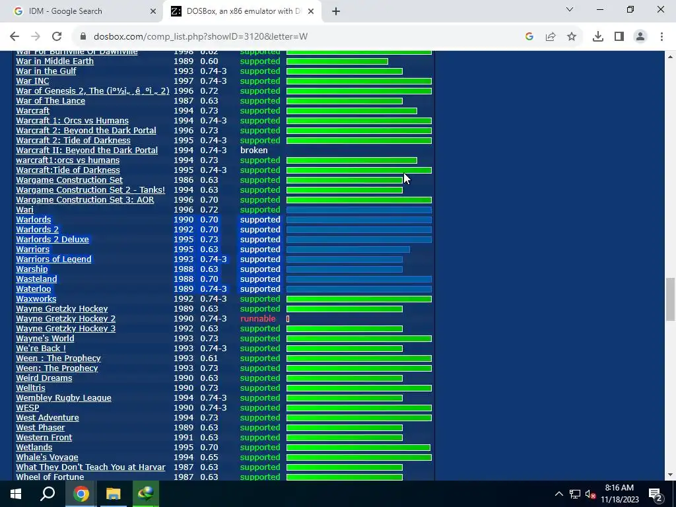The image size is (676, 507).
Task: Share this page using the share icon
Action: tap(551, 37)
